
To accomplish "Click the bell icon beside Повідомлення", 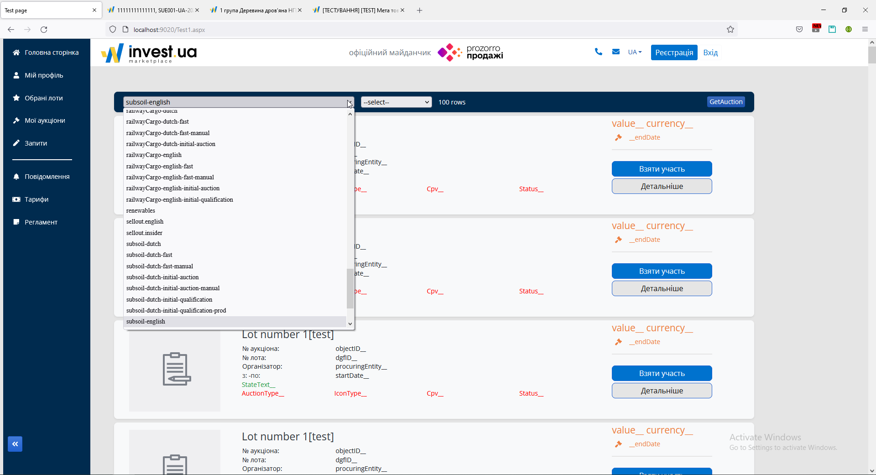I will [x=16, y=177].
